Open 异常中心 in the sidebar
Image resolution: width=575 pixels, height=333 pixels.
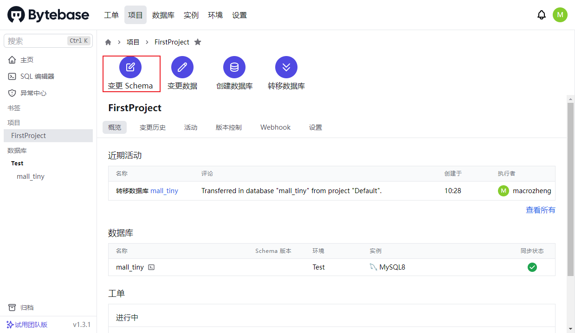point(48,93)
